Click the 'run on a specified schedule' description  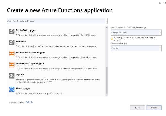point(39,93)
